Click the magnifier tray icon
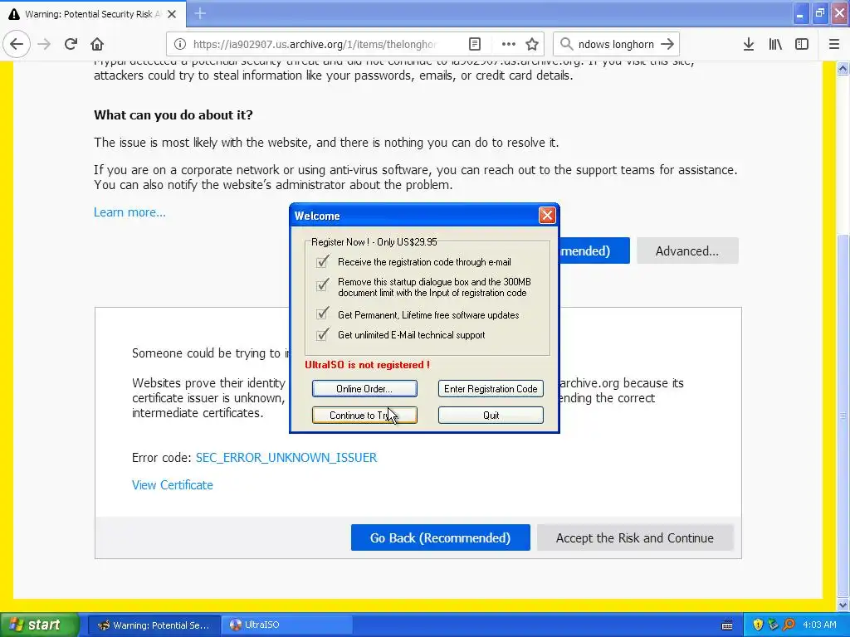This screenshot has height=637, width=850. coord(789,625)
